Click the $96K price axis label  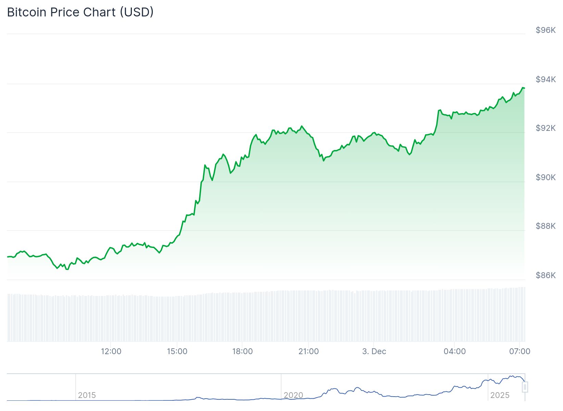(x=546, y=30)
